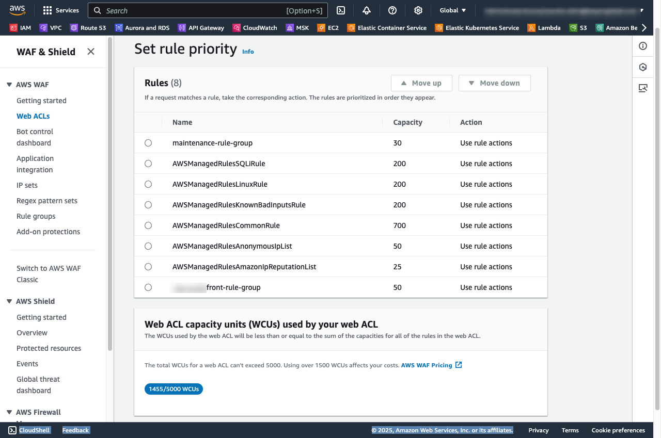
Task: Click the AWS console search field
Action: 208,10
